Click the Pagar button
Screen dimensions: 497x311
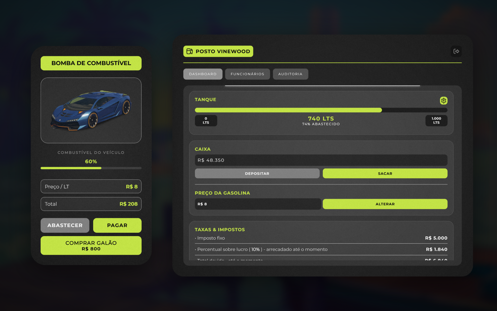tap(117, 225)
